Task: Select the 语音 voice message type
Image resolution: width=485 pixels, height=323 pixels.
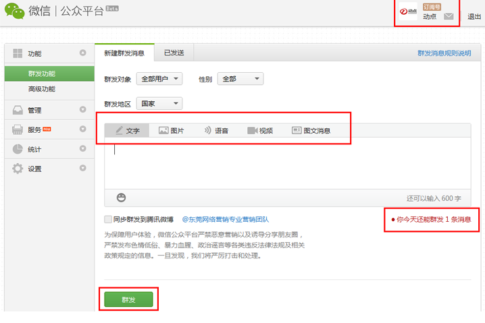Action: [x=216, y=131]
